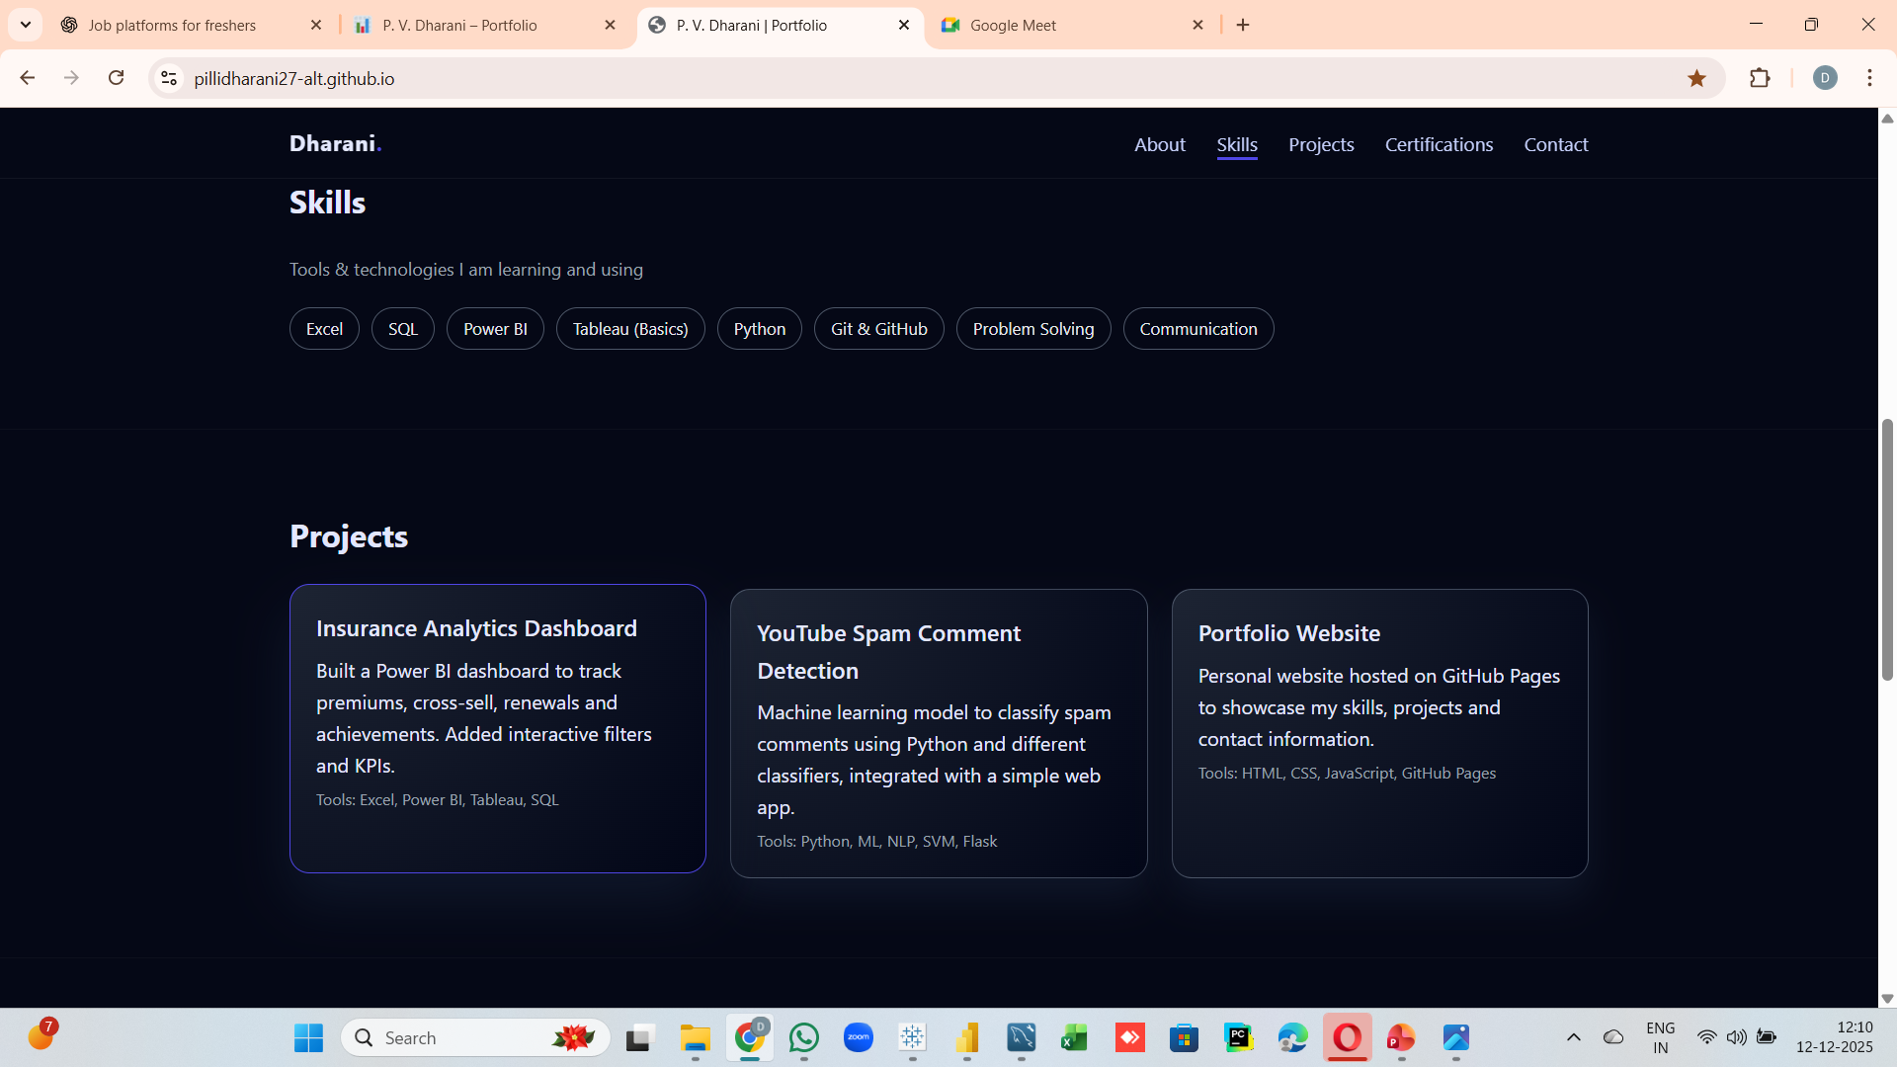Click the page vertical scrollbar thumb
1897x1067 pixels.
[1887, 549]
